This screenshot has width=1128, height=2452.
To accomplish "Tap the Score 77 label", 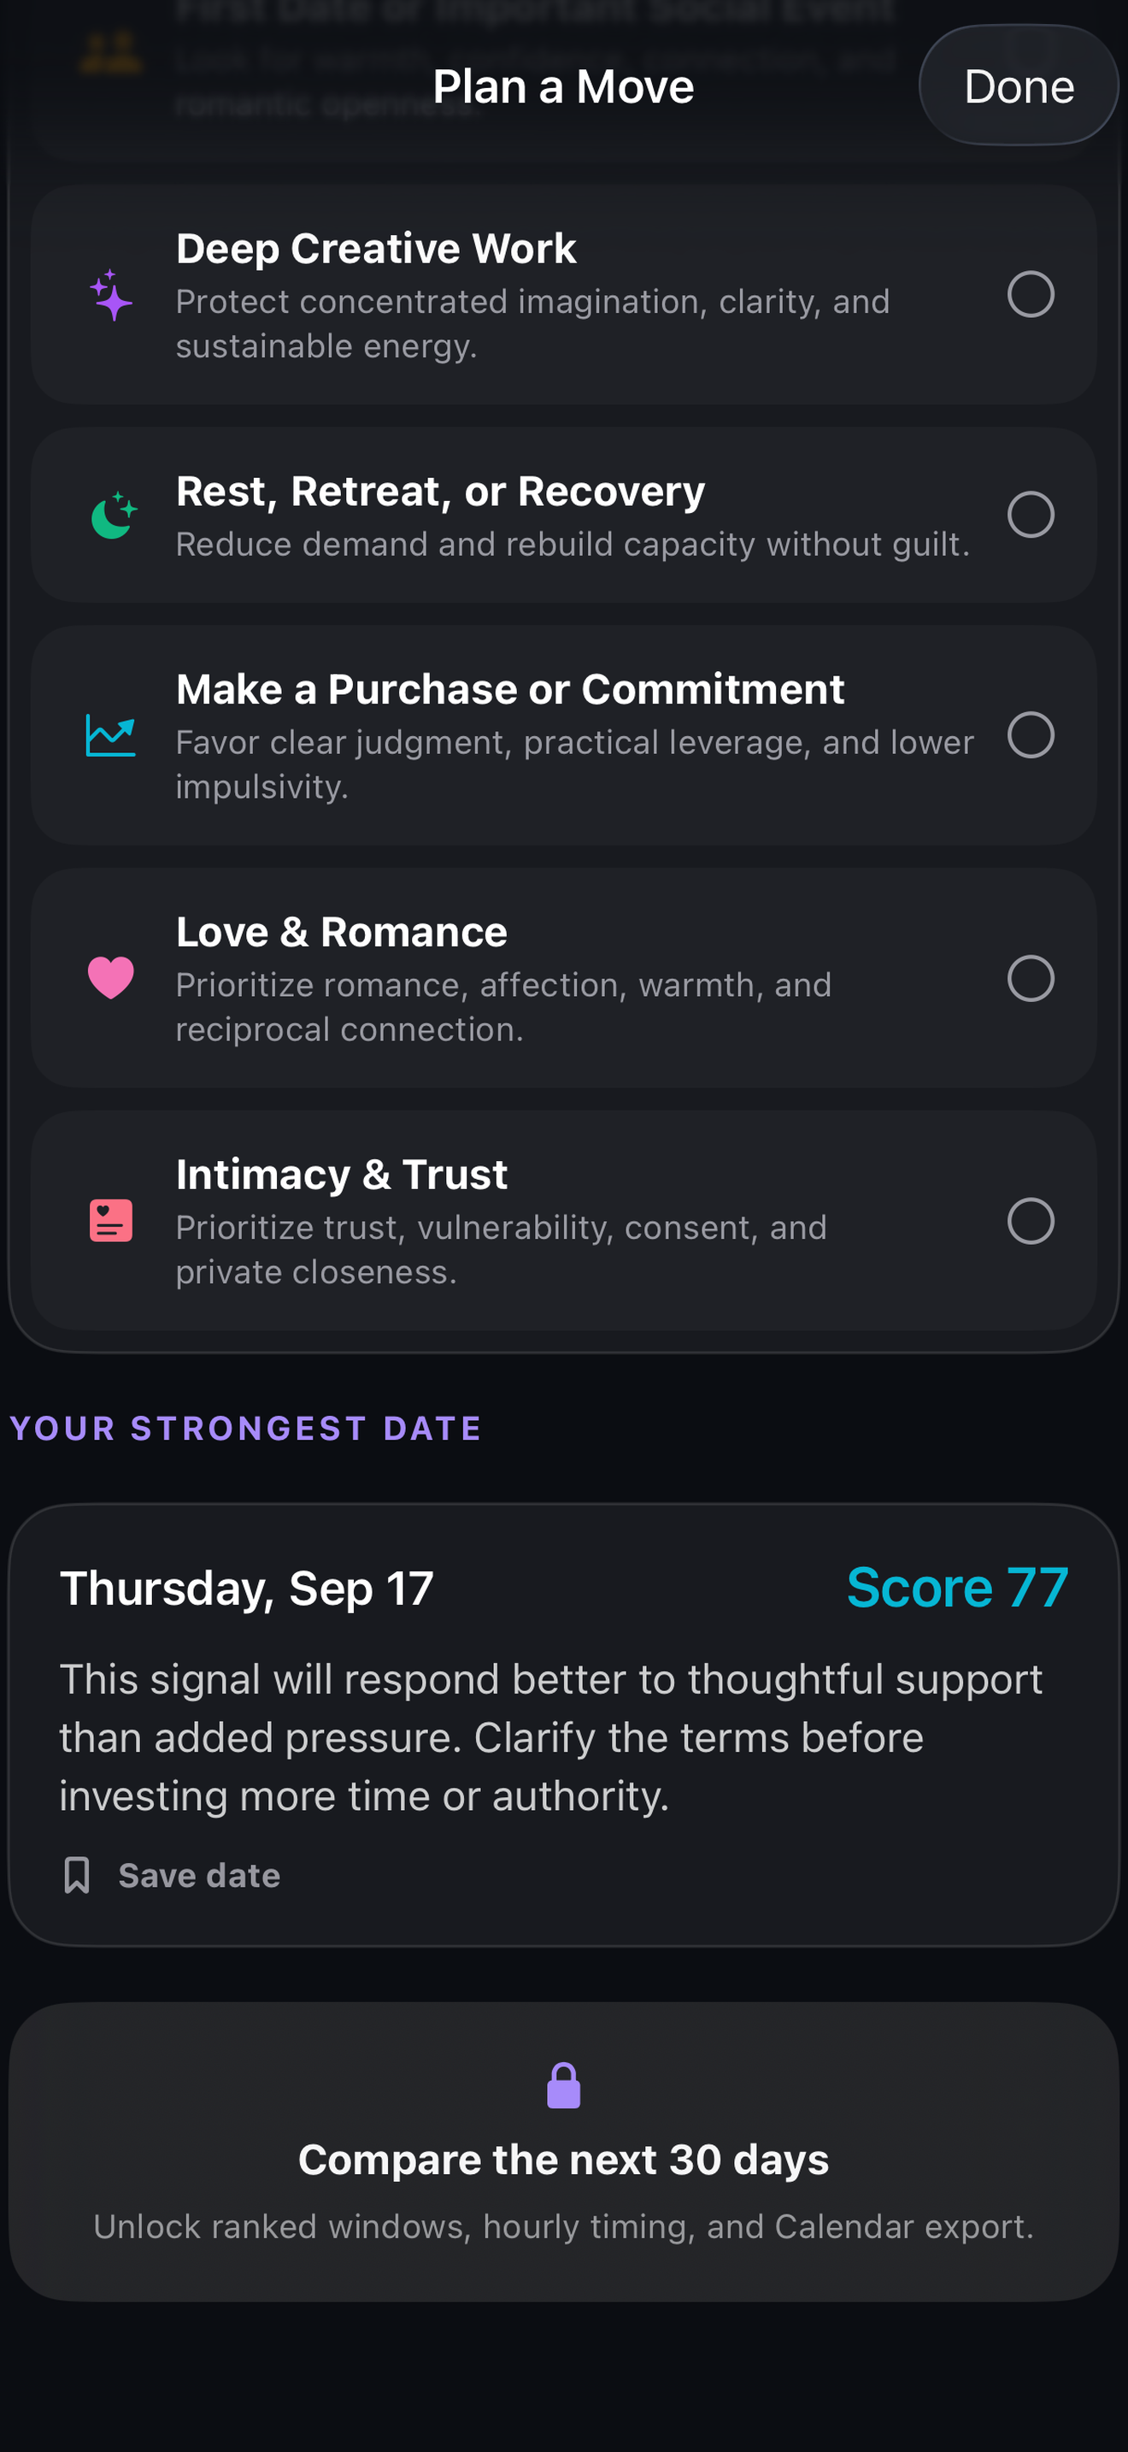I will (x=957, y=1588).
